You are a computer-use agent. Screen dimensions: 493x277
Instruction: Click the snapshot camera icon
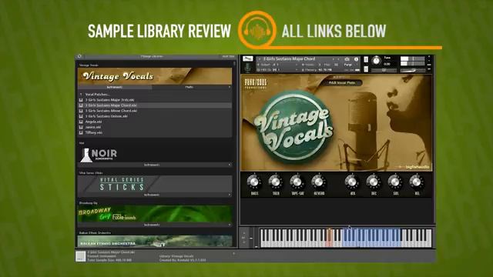pyautogui.click(x=347, y=59)
